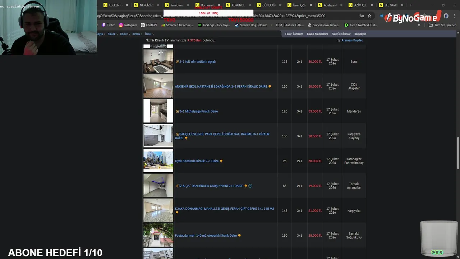Click thumbnail of Mithatpaşa listing
Viewport: 460px width, 259px height.
(158, 111)
